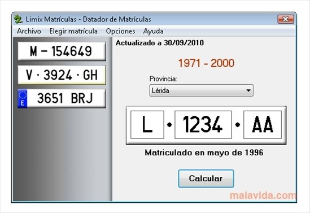Open the Elegir matrícula menu

tap(73, 31)
